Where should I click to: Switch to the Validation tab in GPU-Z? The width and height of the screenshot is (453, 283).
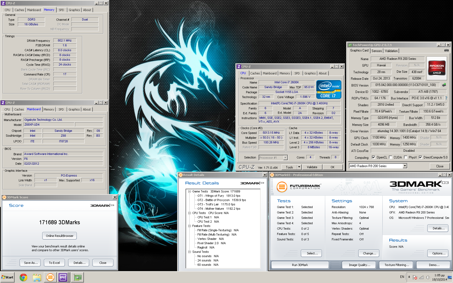(391, 51)
